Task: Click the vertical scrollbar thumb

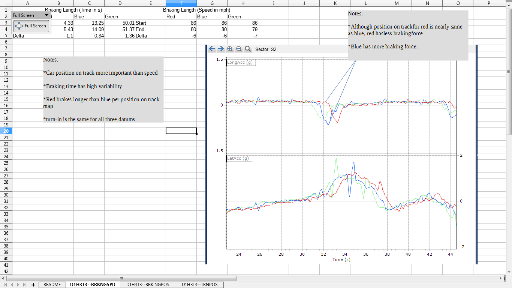Action: pyautogui.click(x=509, y=71)
